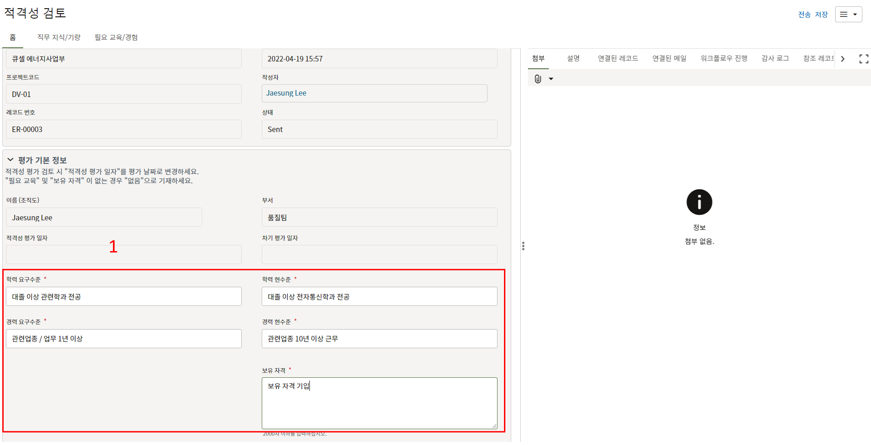This screenshot has height=445, width=871.
Task: Click the 학력 현수준 input field
Action: [x=379, y=297]
